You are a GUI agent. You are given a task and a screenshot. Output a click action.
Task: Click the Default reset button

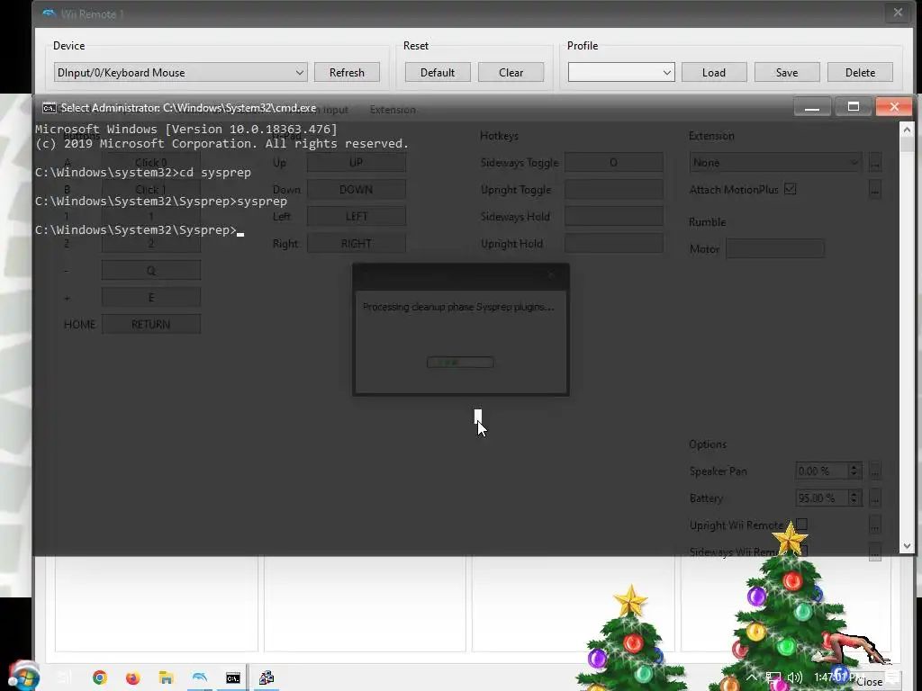tap(438, 72)
